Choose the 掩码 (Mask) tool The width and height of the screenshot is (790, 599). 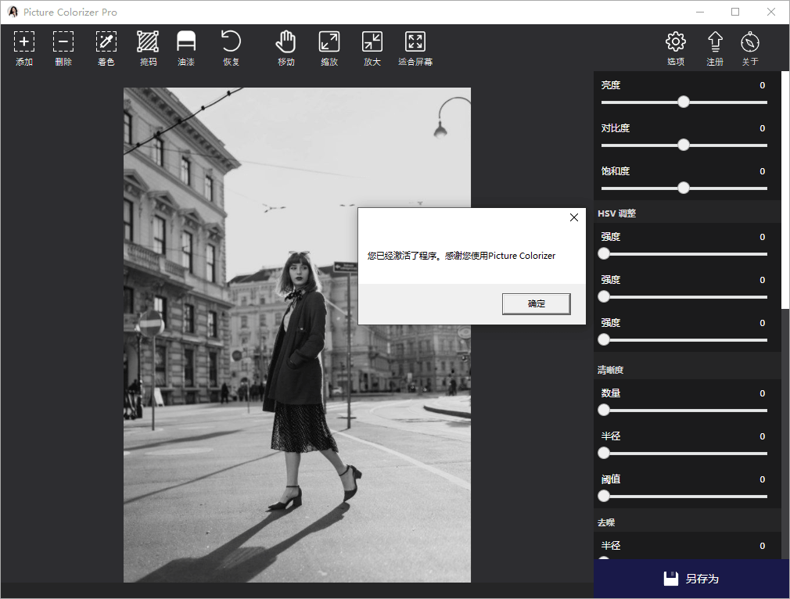(148, 42)
